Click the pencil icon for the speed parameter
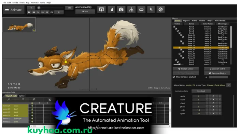Viewport: 239px width, 134px height. (213, 114)
